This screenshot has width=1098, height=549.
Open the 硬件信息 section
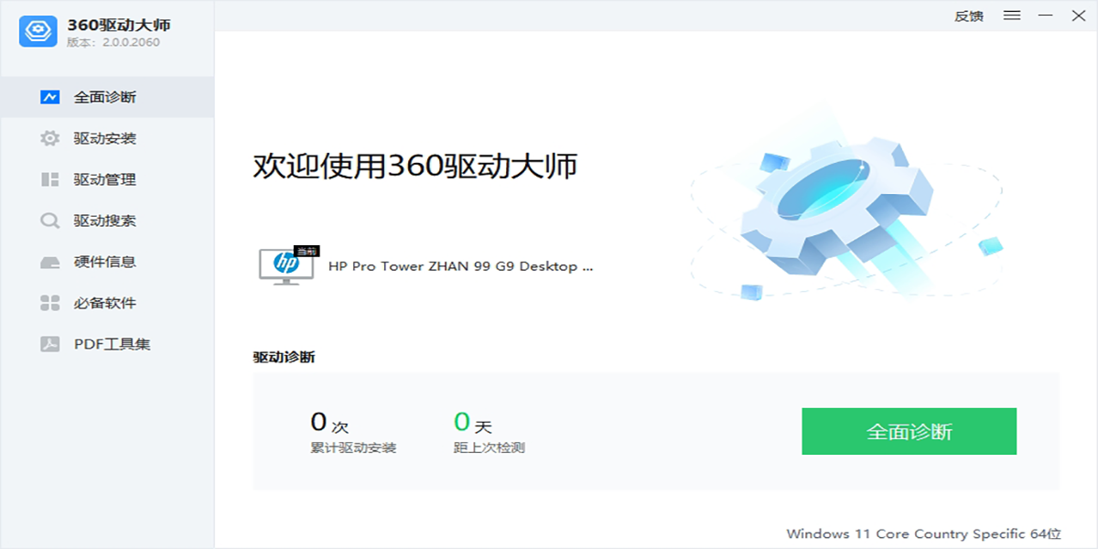[107, 262]
